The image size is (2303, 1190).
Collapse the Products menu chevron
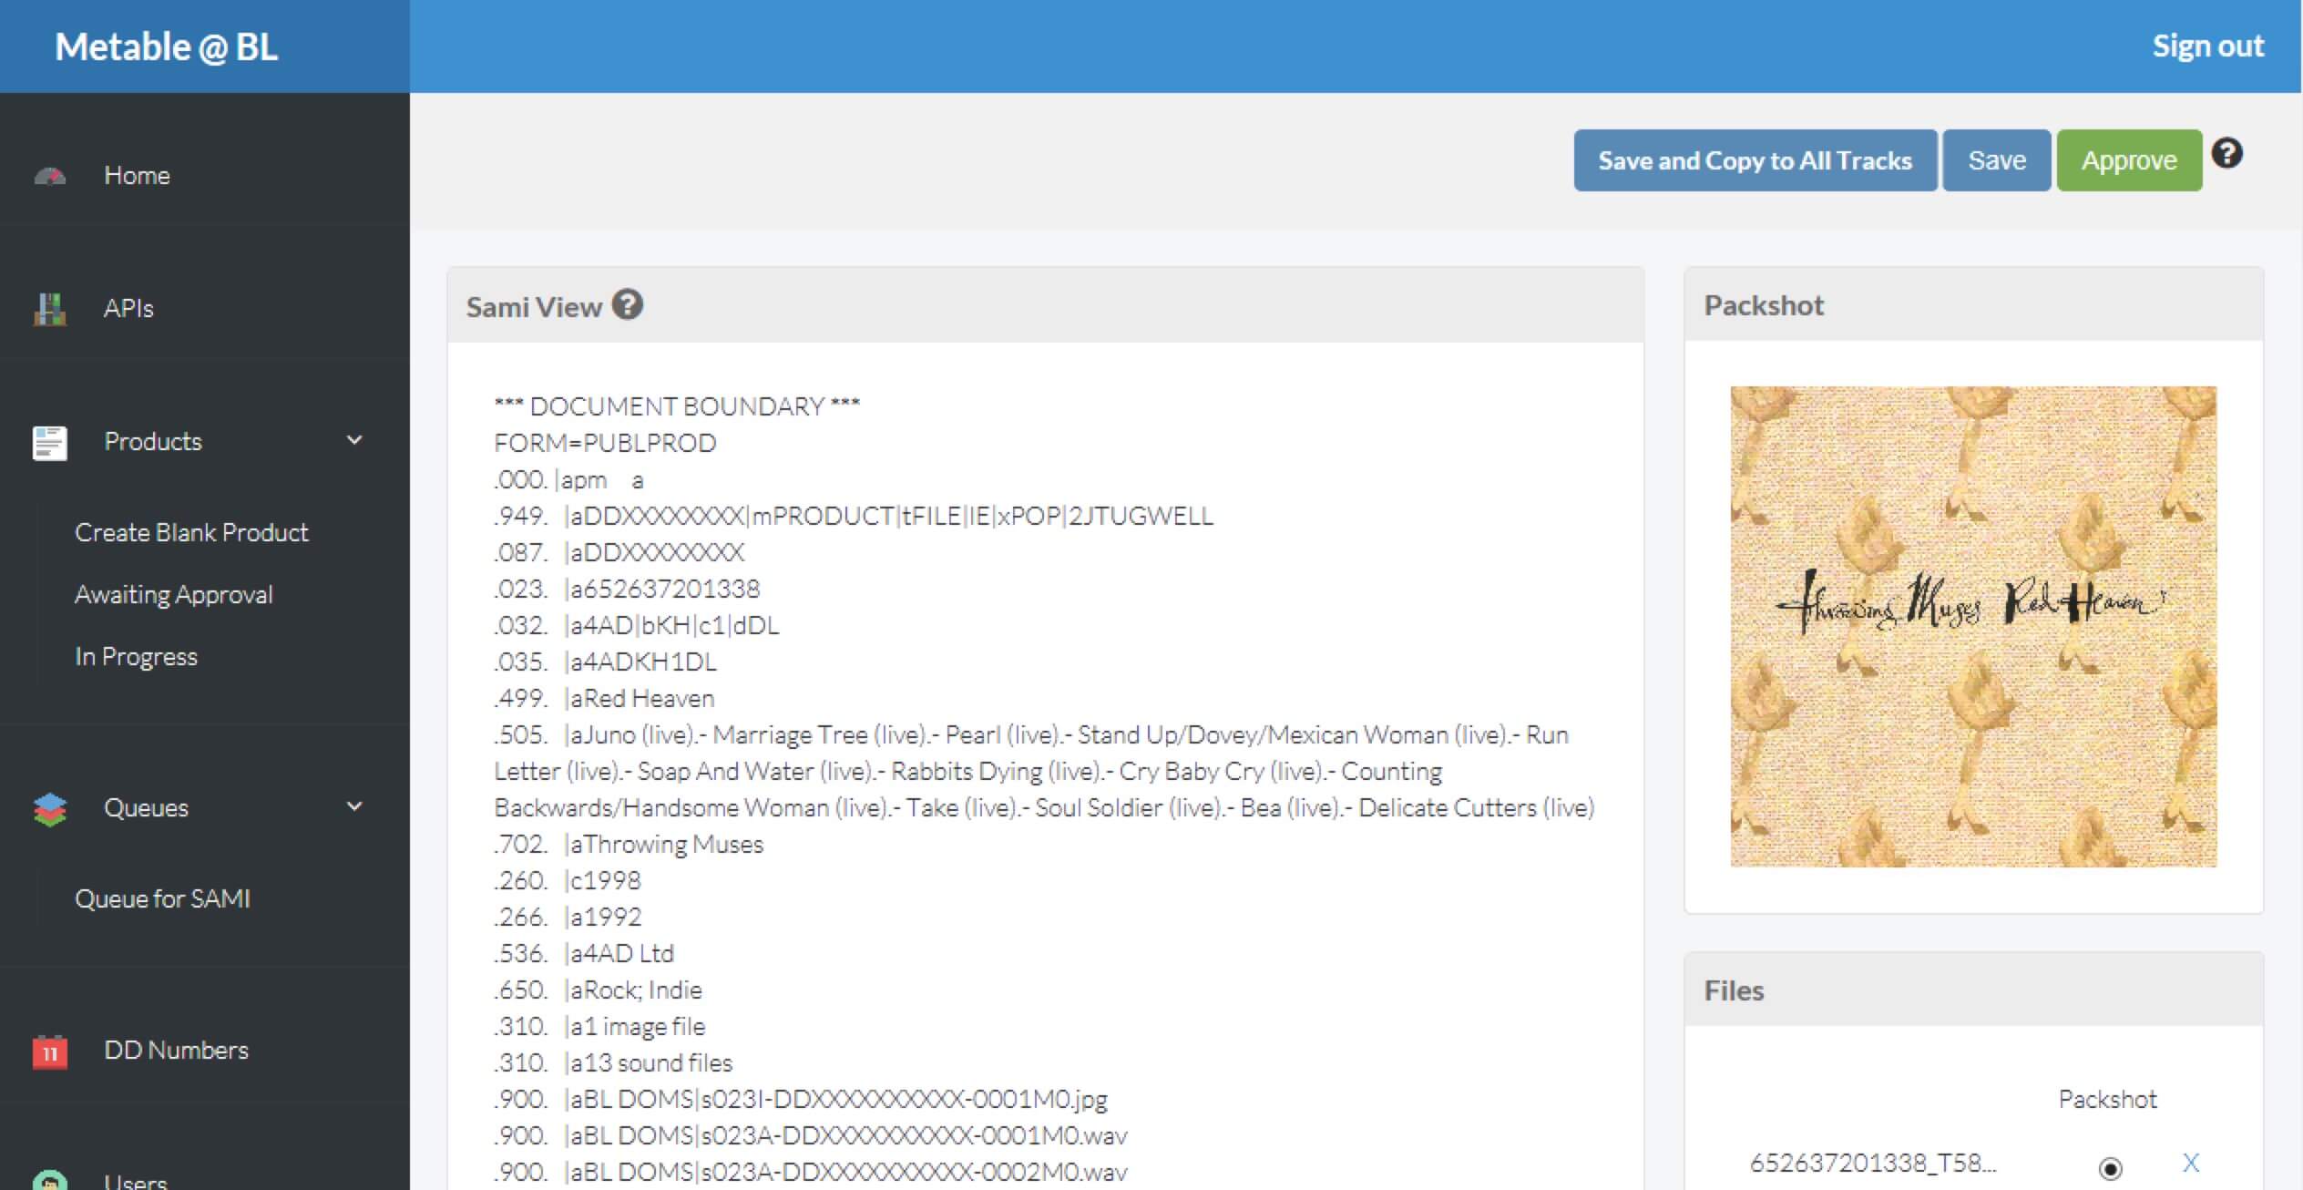pos(354,441)
